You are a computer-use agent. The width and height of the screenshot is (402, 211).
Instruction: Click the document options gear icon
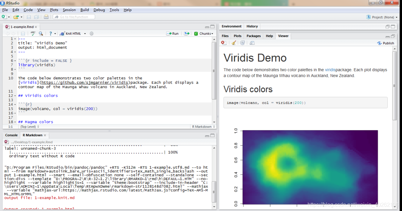point(91,33)
